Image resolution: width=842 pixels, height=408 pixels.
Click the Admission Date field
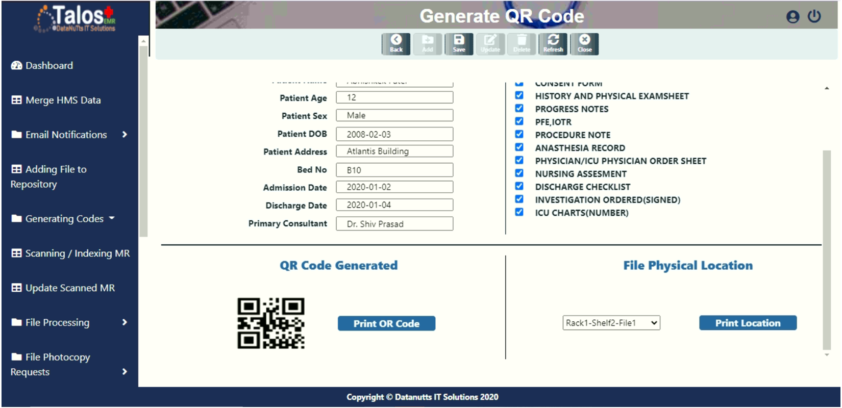coord(394,187)
